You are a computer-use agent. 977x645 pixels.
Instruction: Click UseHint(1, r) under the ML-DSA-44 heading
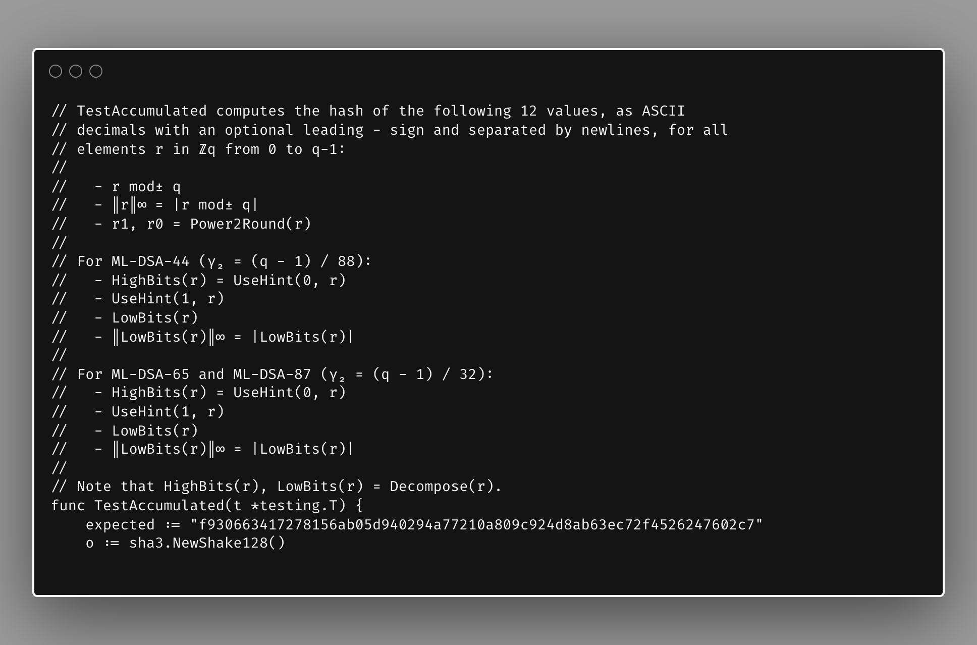tap(168, 299)
